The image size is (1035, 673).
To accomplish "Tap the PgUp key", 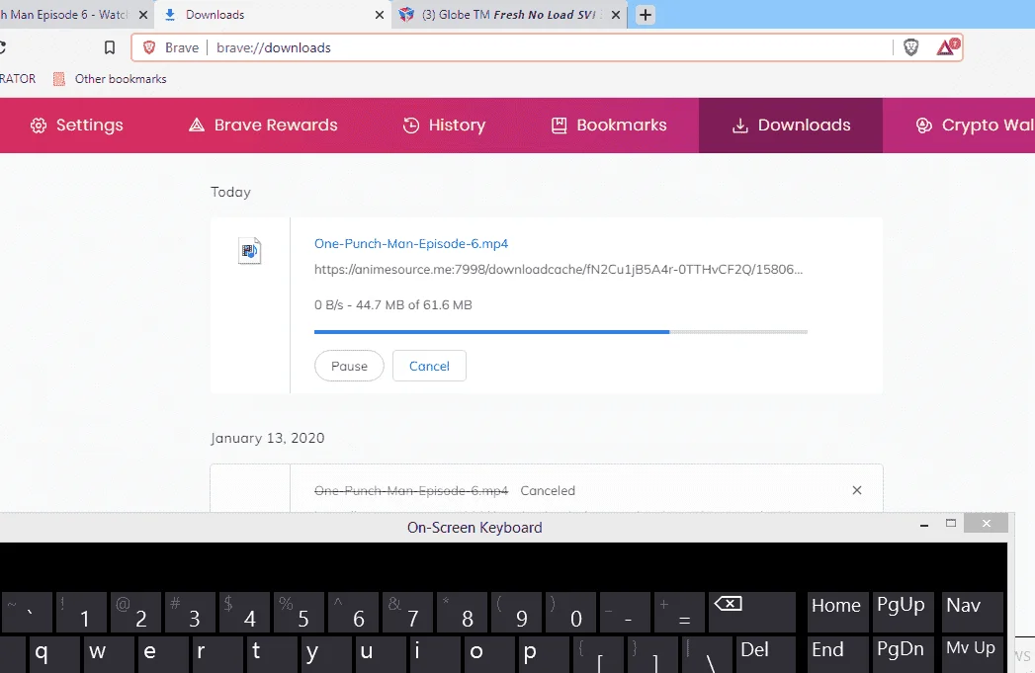I will point(901,613).
